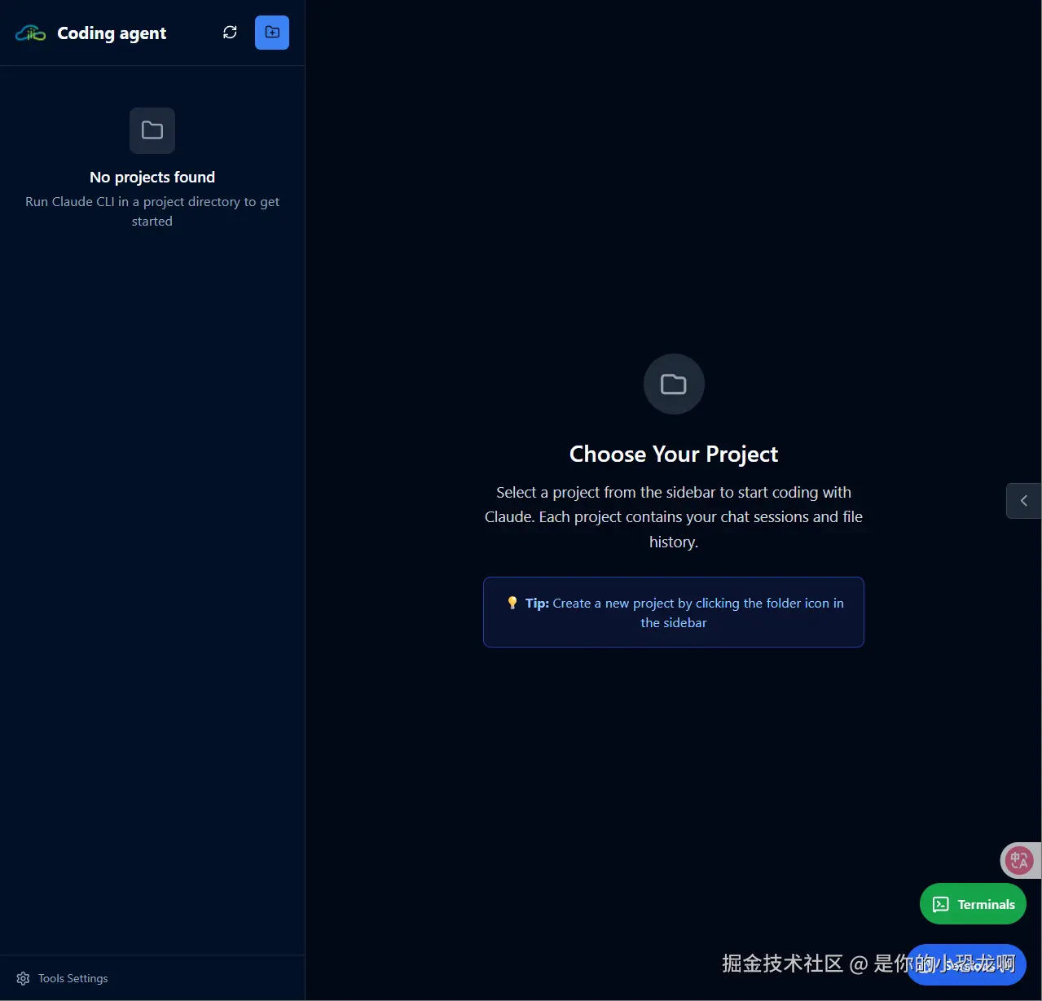Open Tools Settings
Viewport: 1042px width, 1001px height.
pos(62,978)
